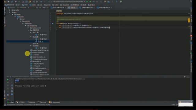Click the Debug bug icon in top toolbar
The image size is (196, 110).
click(90, 2)
